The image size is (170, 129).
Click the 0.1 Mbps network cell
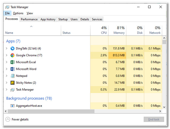point(153,48)
